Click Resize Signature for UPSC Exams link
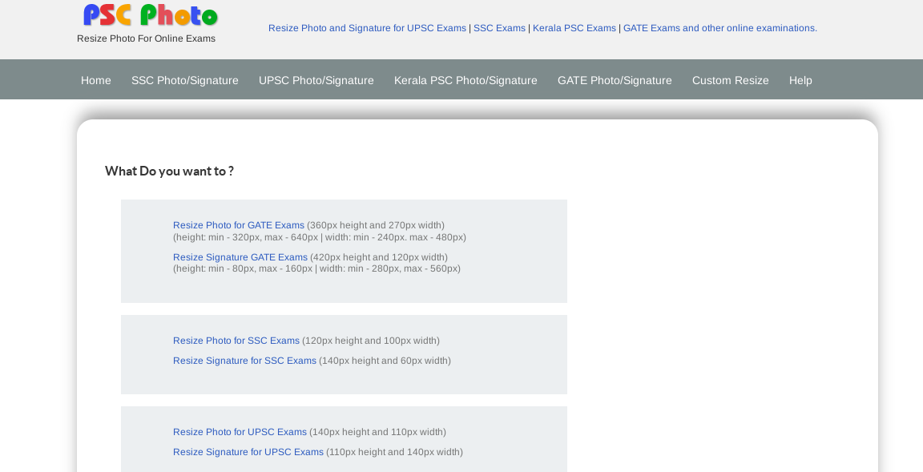Screen dimensions: 923x472 pyautogui.click(x=248, y=452)
